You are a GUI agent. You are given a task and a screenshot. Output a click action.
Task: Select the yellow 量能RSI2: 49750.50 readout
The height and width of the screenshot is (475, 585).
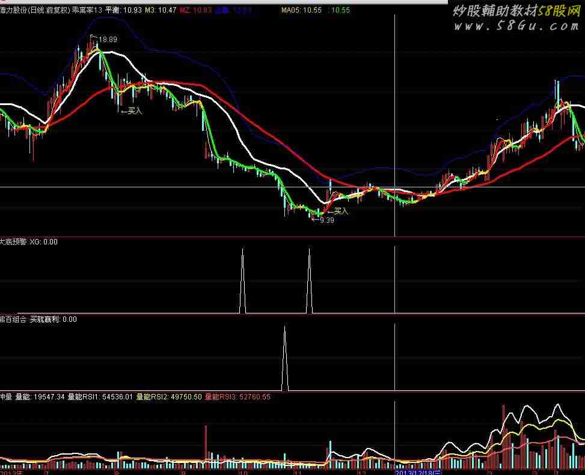tap(169, 397)
